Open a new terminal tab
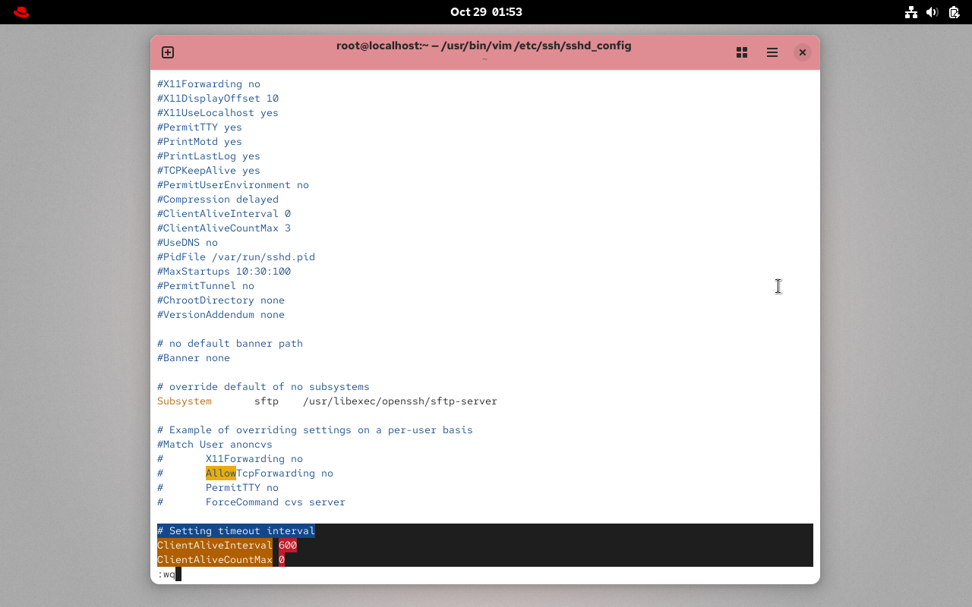This screenshot has height=607, width=972. click(x=167, y=52)
